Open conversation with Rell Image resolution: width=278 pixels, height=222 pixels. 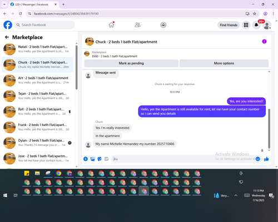pyautogui.click(x=38, y=112)
